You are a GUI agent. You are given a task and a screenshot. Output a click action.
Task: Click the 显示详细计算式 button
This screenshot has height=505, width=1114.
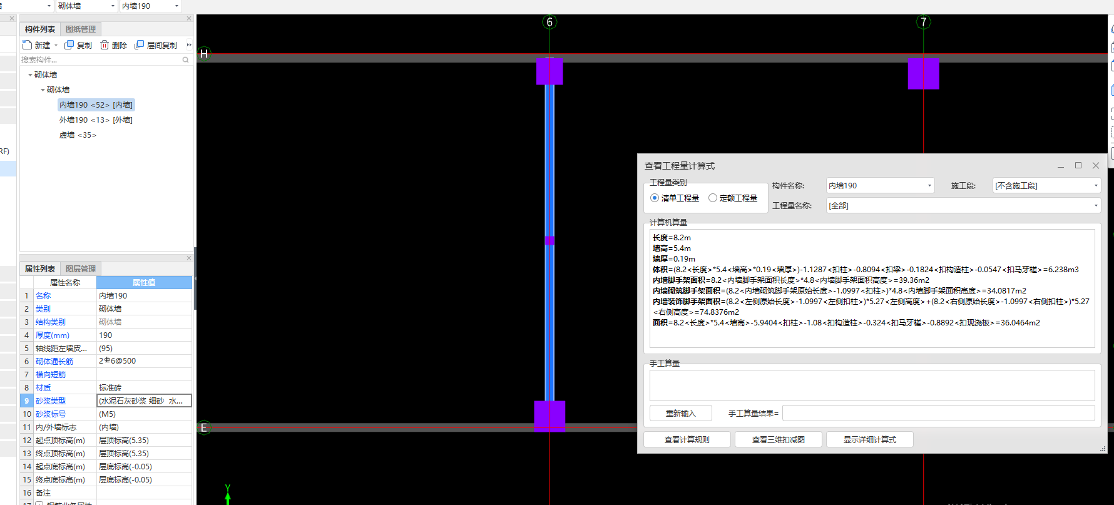[870, 439]
